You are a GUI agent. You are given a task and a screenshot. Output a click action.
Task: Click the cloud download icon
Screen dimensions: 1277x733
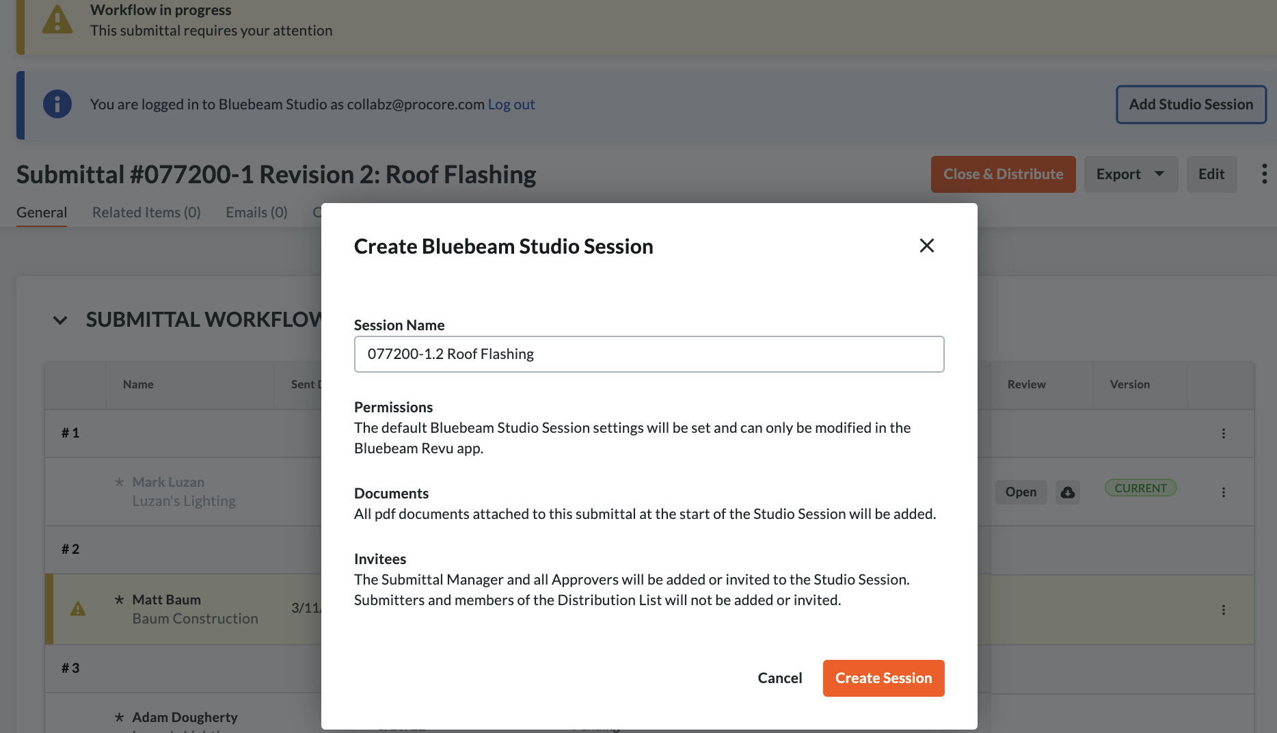tap(1067, 492)
